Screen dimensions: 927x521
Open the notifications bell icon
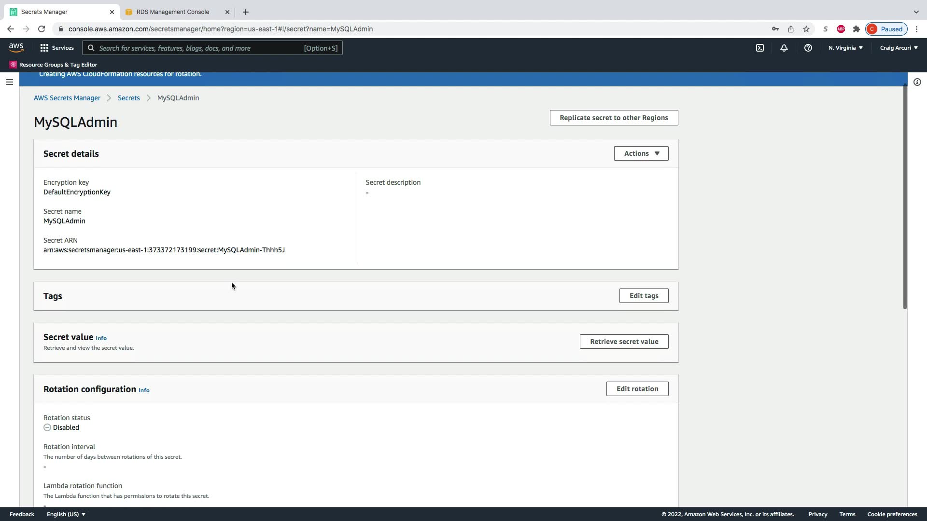[x=784, y=48]
